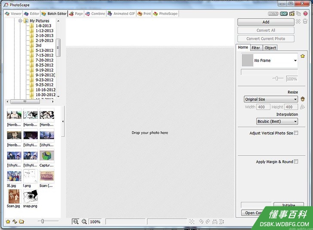Select the Home settings tab
The height and width of the screenshot is (230, 313).
(243, 48)
